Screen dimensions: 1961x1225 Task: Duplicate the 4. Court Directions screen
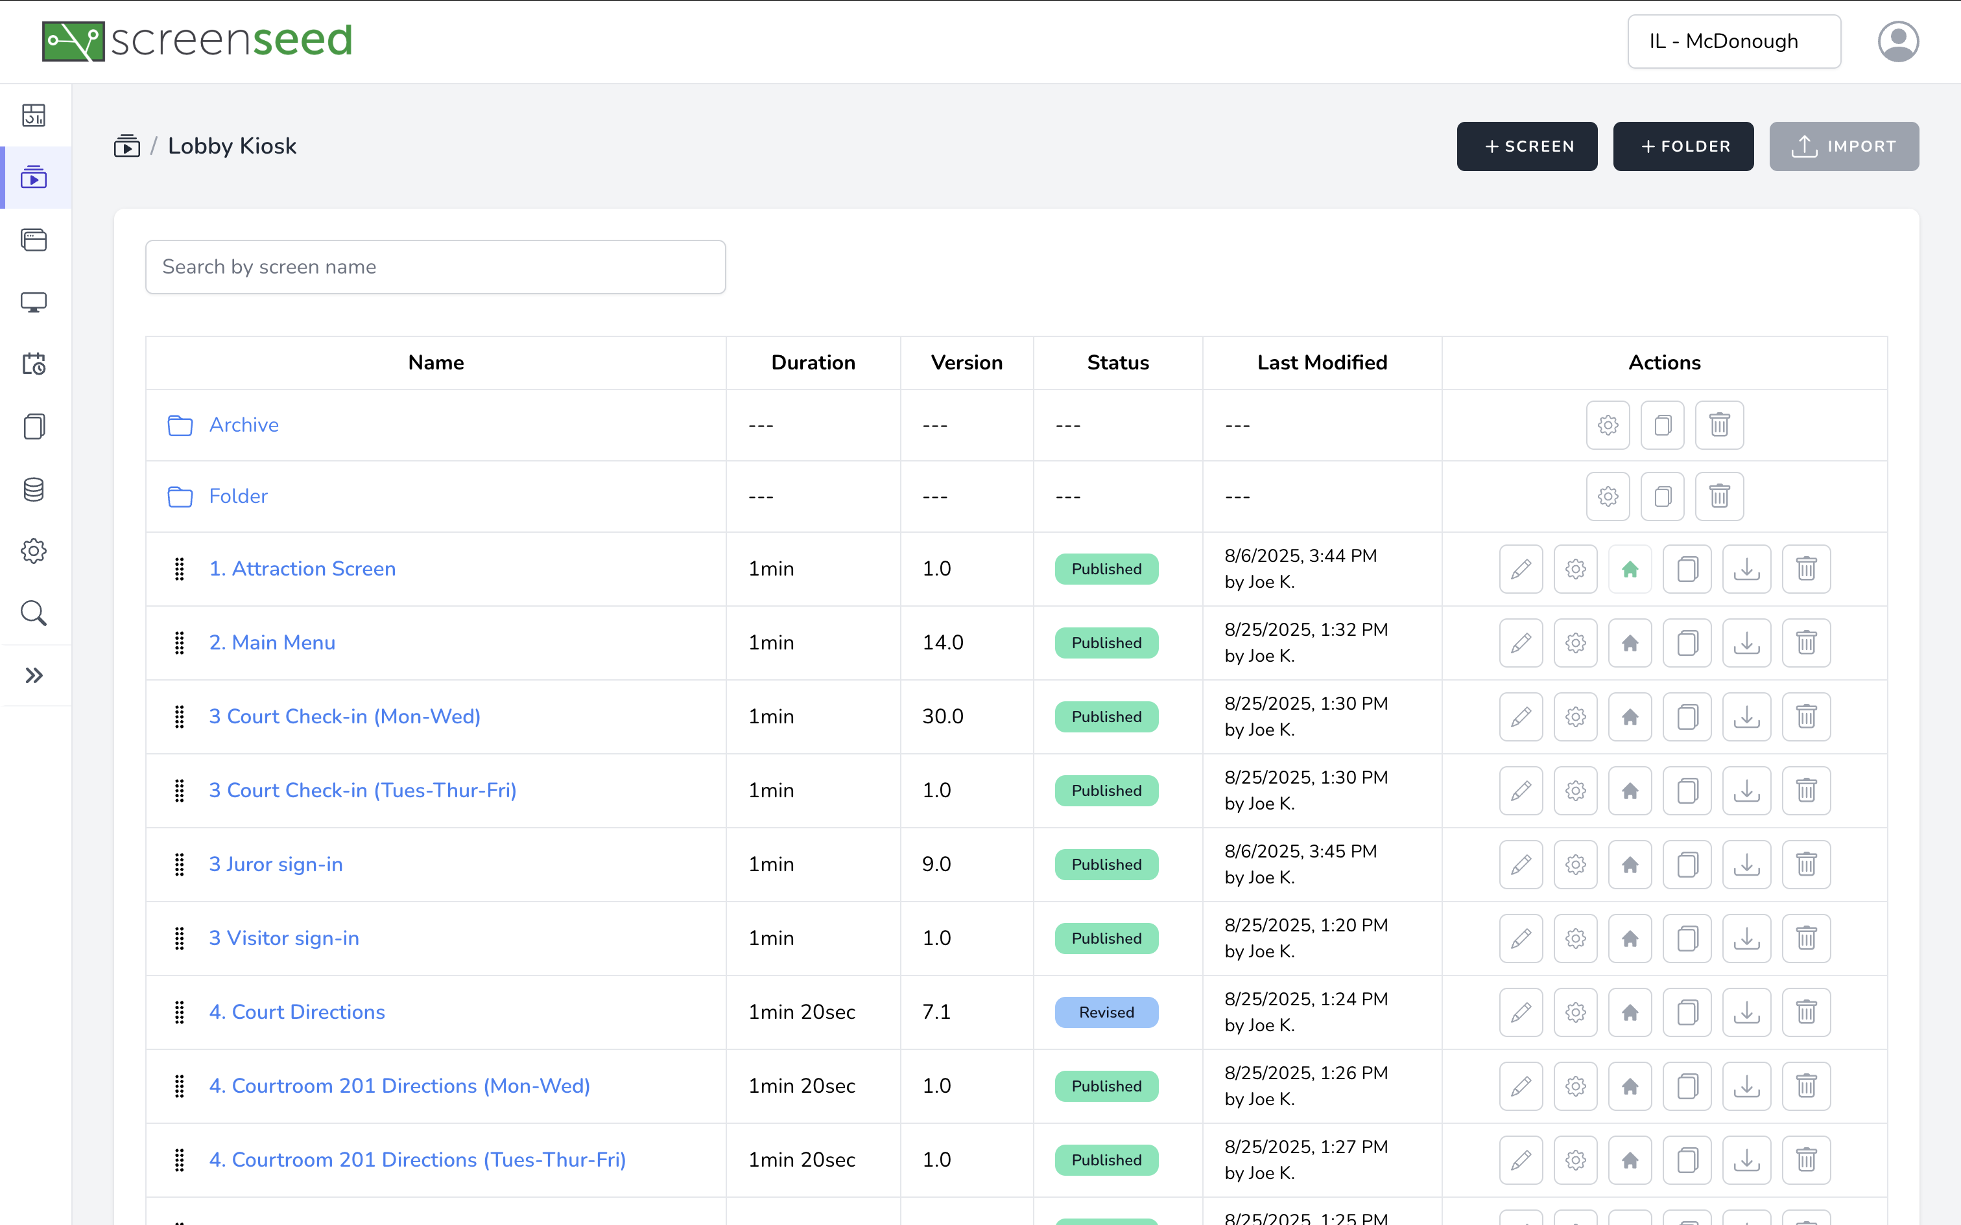1687,1012
